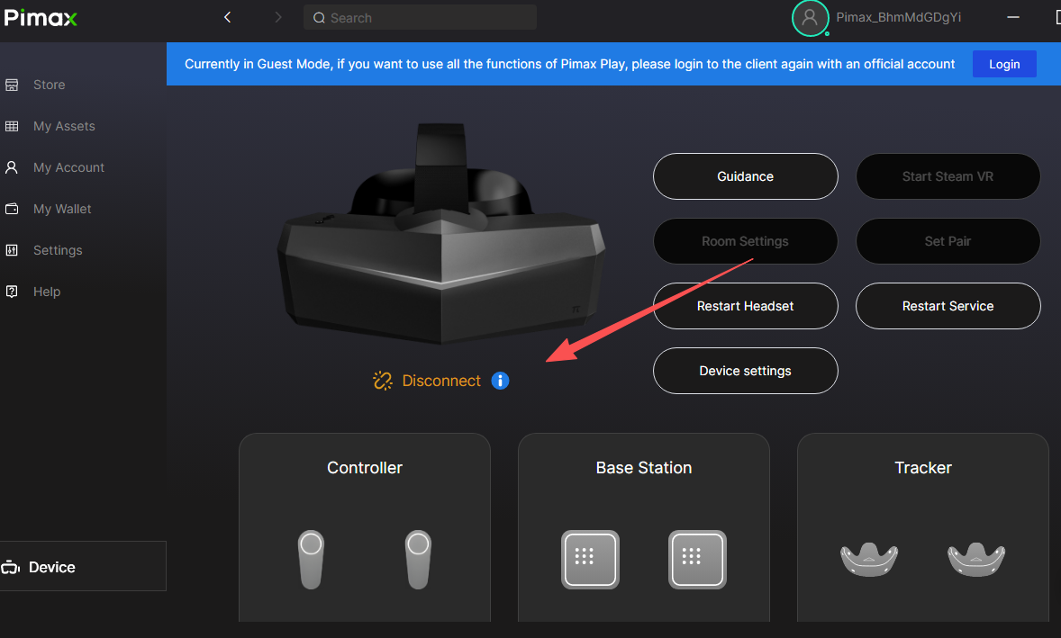This screenshot has height=638, width=1061.
Task: Click the username Pimax_BhmMdGDgYi
Action: pyautogui.click(x=898, y=18)
